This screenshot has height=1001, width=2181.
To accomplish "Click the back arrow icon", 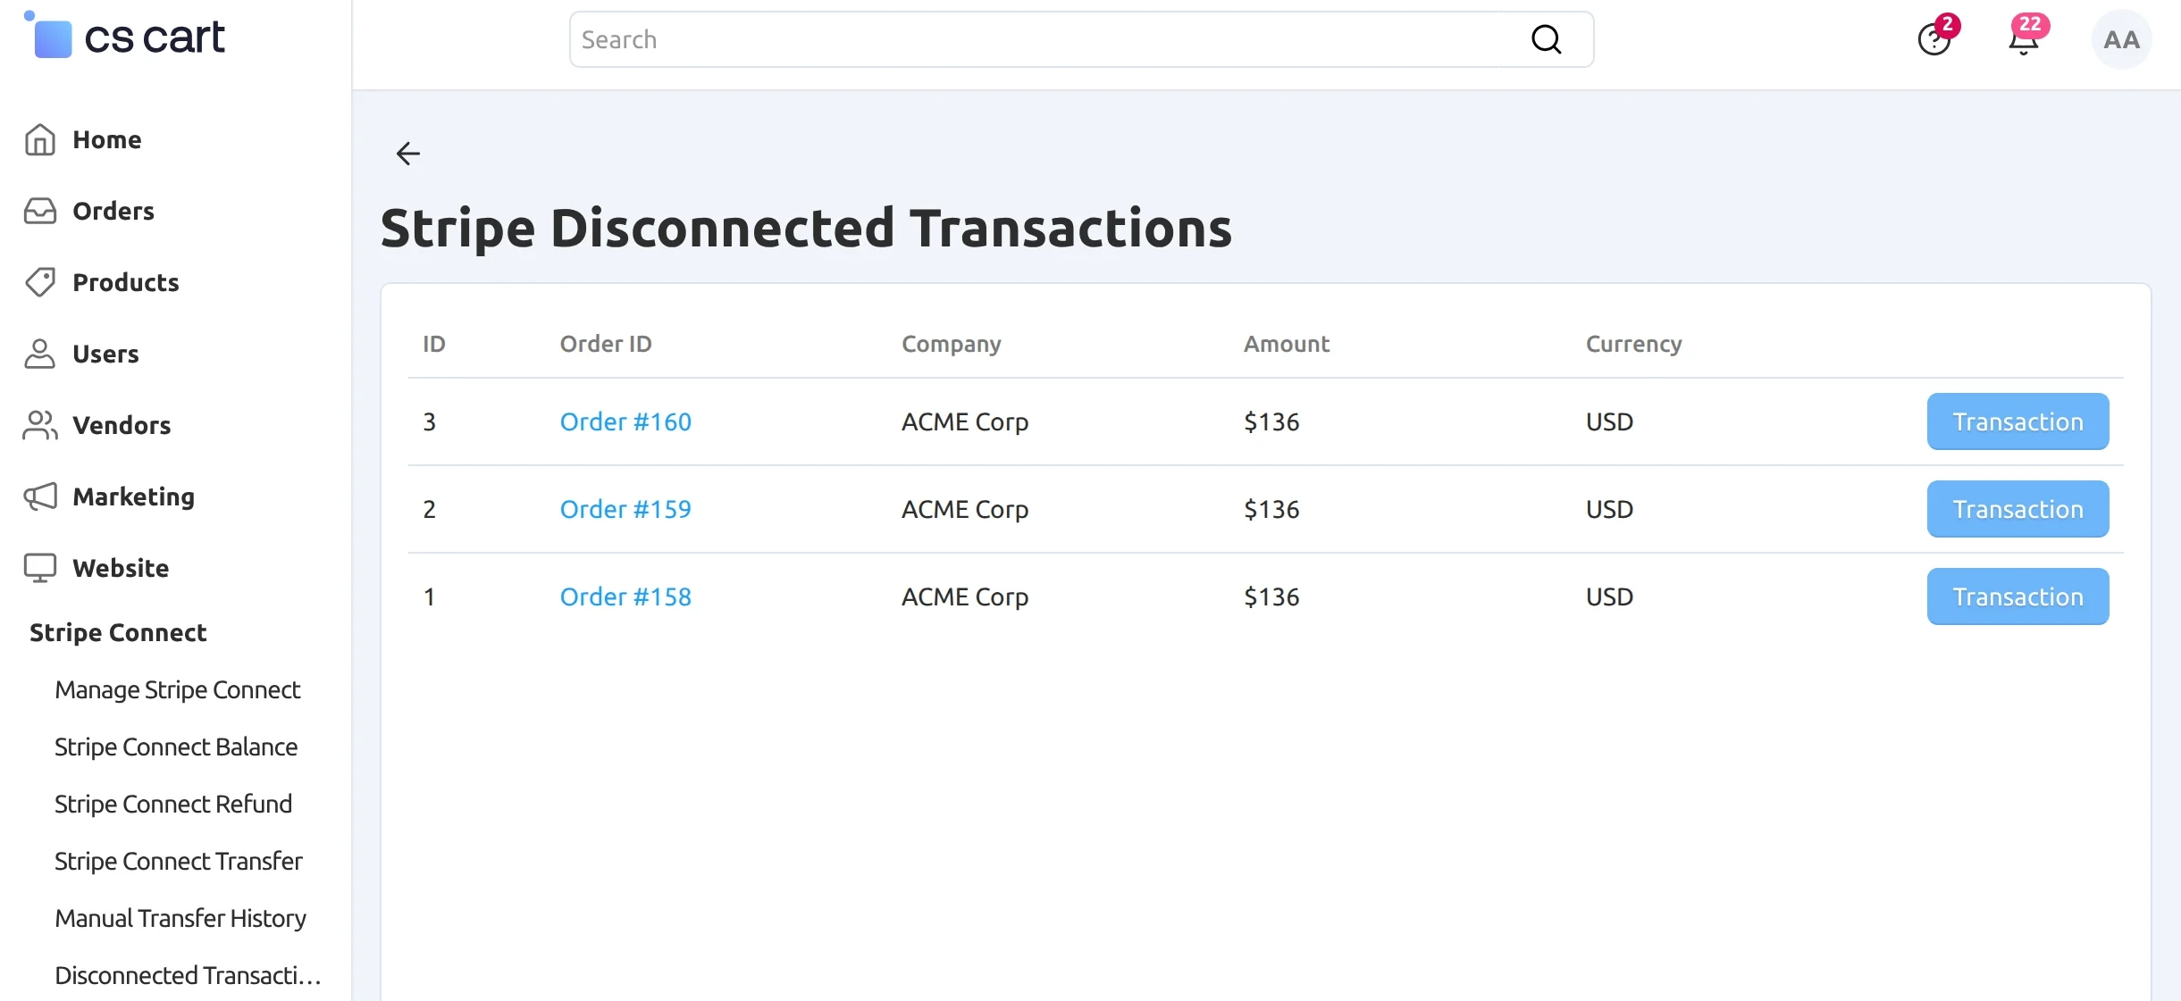I will [408, 154].
